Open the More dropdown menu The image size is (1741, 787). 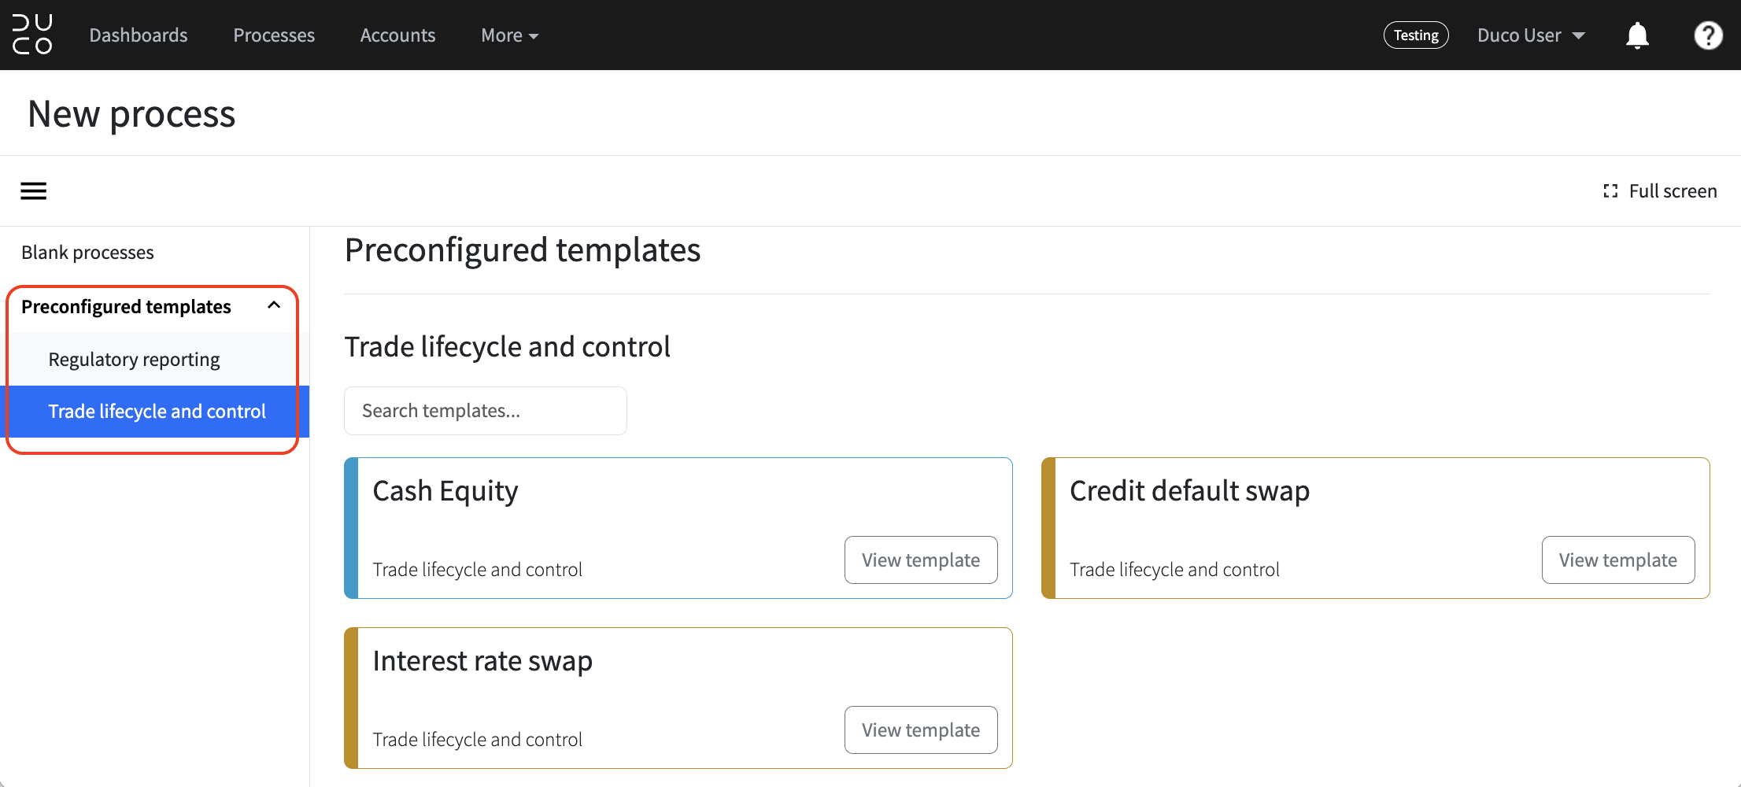click(x=510, y=35)
